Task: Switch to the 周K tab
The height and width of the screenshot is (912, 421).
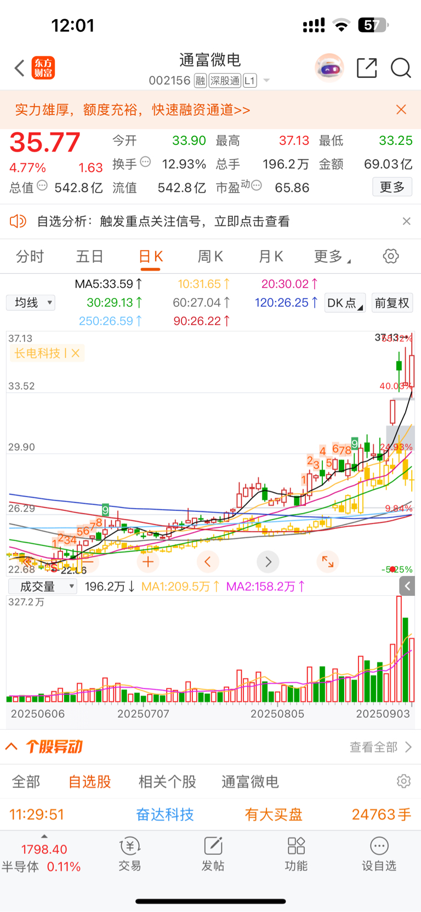Action: pyautogui.click(x=210, y=256)
